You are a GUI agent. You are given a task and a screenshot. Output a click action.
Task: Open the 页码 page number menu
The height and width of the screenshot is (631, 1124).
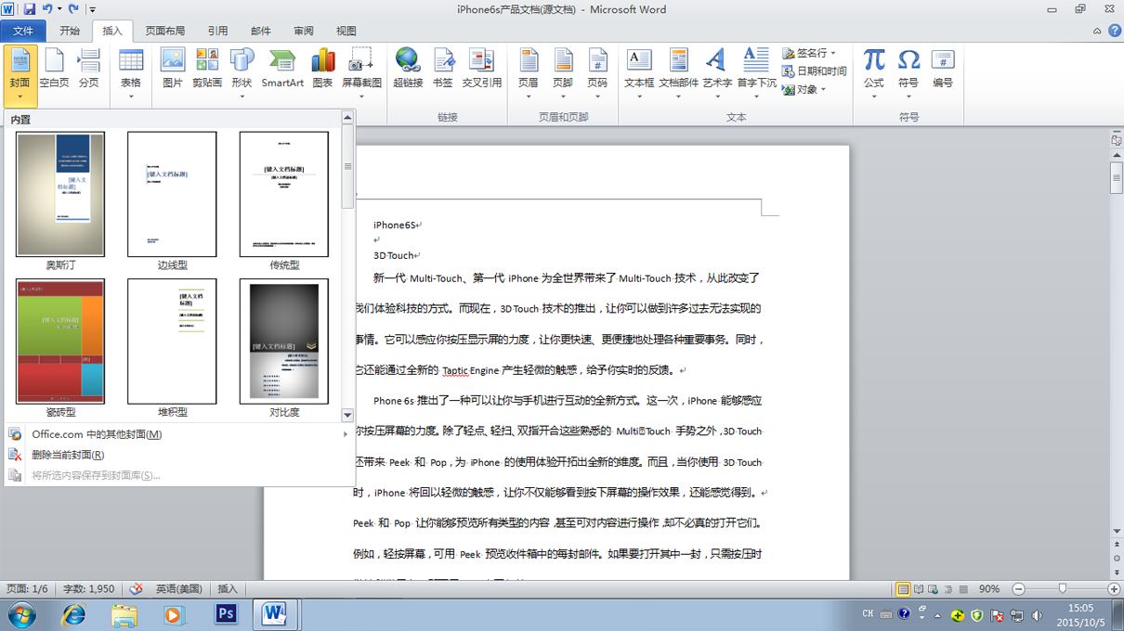(597, 74)
